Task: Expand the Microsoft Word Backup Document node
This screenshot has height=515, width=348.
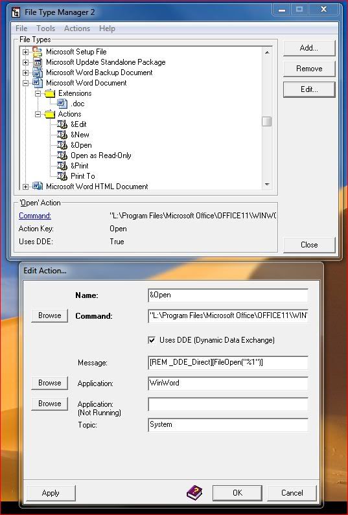Action: (26, 73)
